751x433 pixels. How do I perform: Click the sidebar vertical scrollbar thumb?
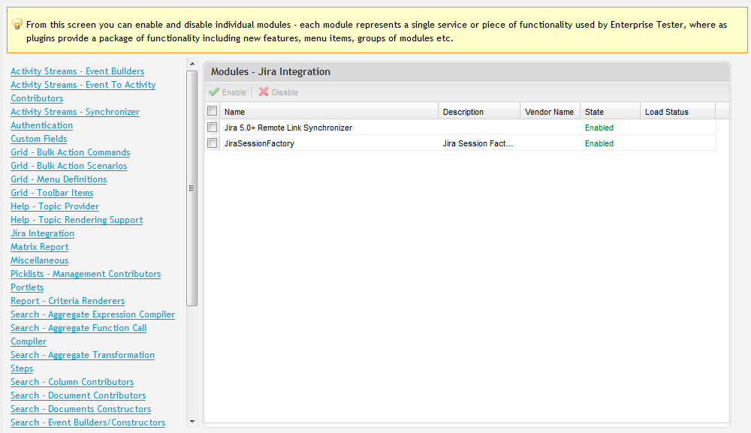(x=192, y=188)
